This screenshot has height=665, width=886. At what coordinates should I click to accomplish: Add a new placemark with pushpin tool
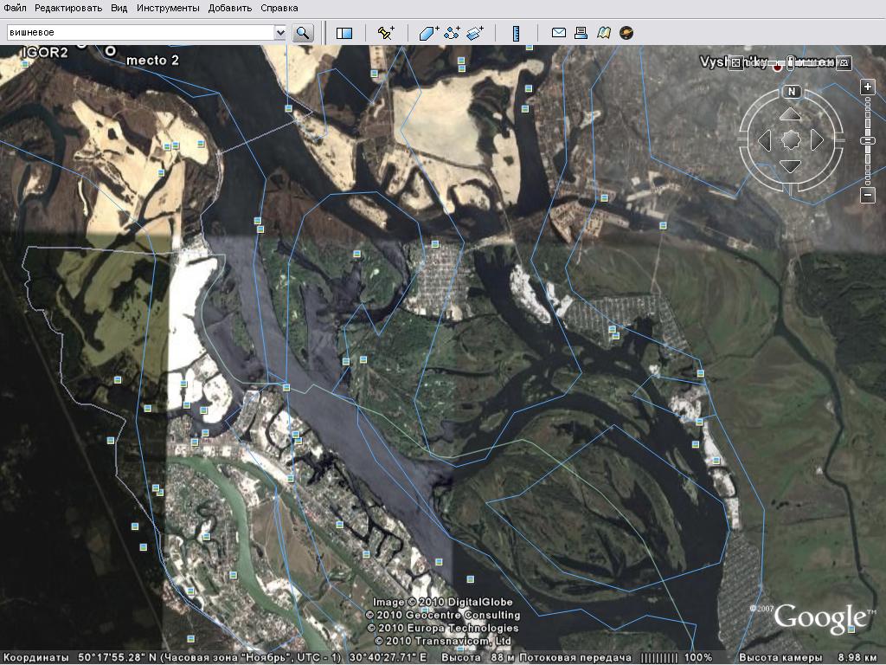pyautogui.click(x=386, y=33)
